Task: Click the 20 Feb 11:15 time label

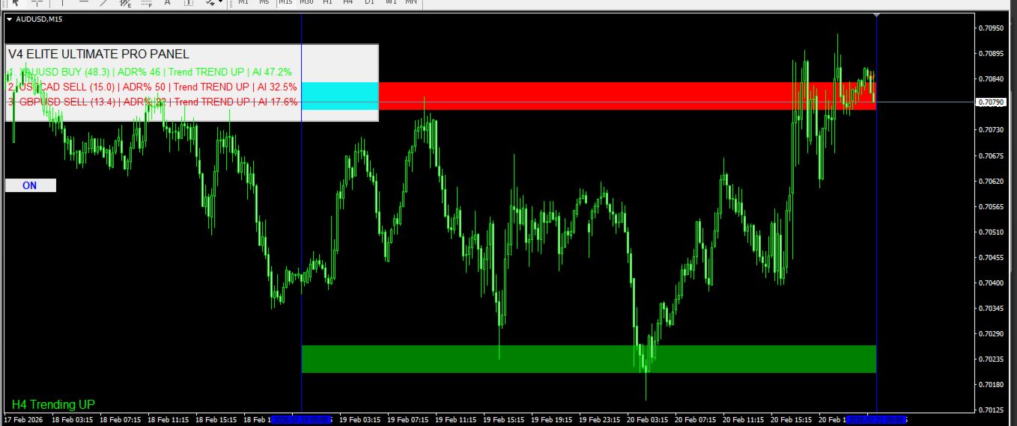Action: coord(744,419)
